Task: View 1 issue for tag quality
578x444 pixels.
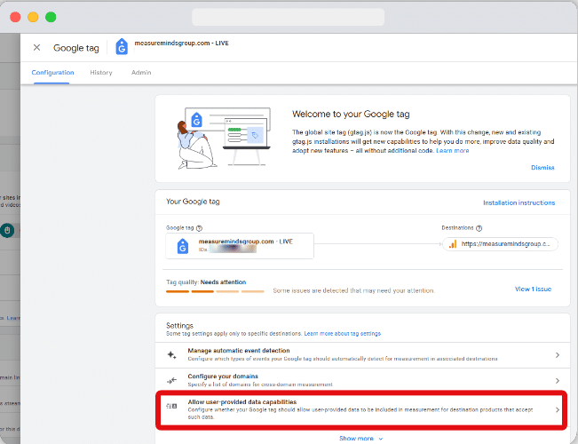Action: point(533,289)
